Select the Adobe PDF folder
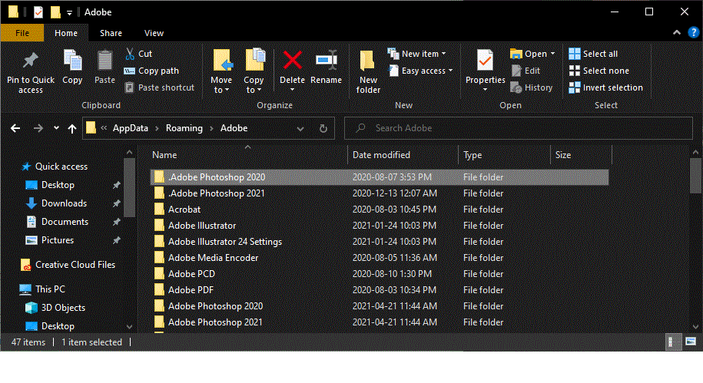The width and height of the screenshot is (703, 383). (380, 290)
